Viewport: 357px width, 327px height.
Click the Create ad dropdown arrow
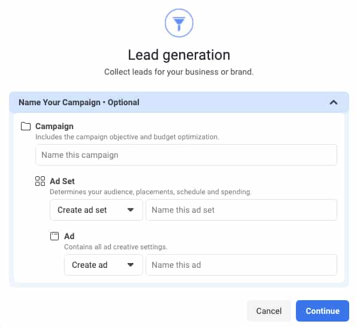coord(131,265)
